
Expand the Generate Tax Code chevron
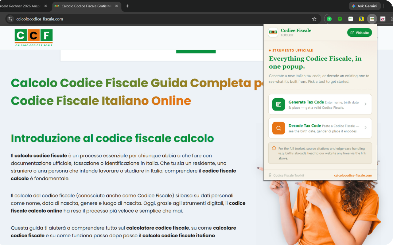365,104
